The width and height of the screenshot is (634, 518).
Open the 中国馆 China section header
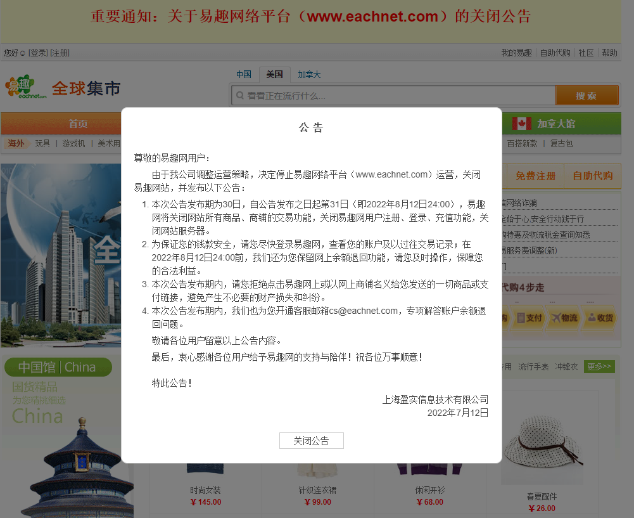pyautogui.click(x=58, y=367)
